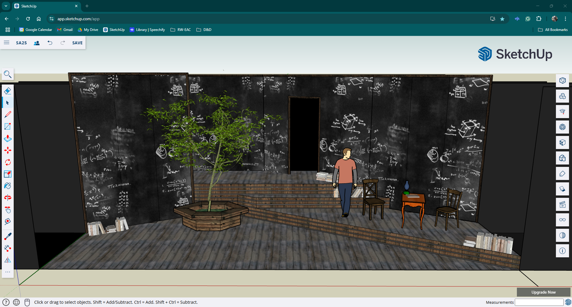Screen dimensions: 572x307
Task: Open the Gmail bookmark
Action: [x=65, y=30]
